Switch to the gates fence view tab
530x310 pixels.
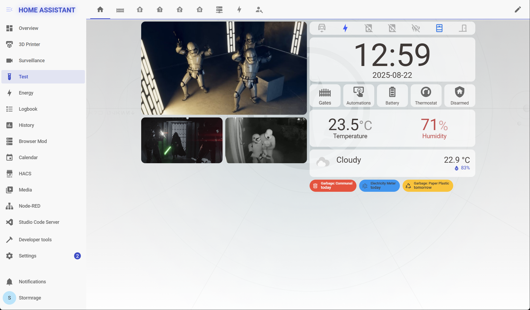(120, 10)
